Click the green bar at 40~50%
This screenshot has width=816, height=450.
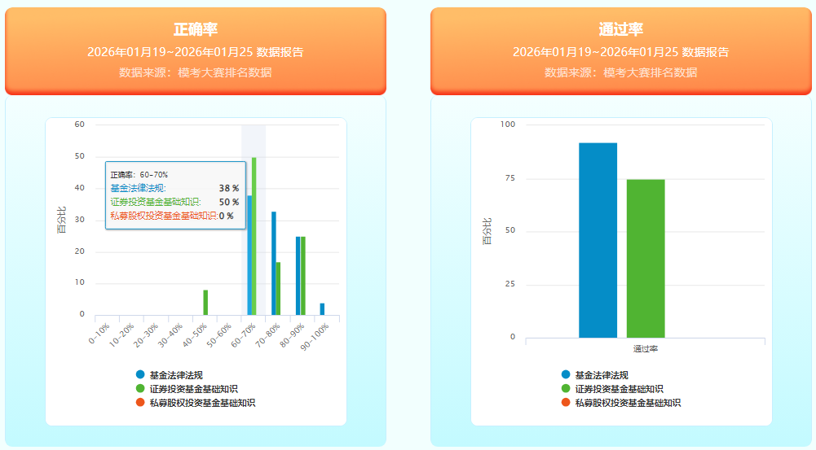coord(205,302)
